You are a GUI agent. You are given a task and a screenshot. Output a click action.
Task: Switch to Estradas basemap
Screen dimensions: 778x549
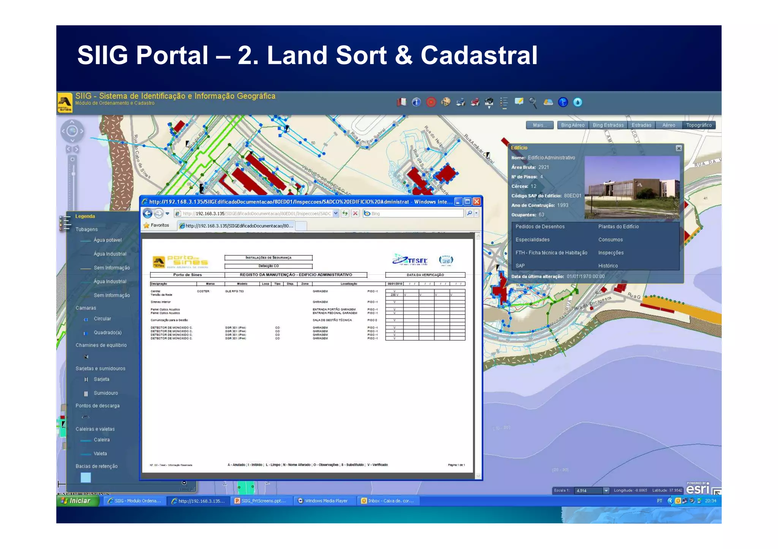click(x=641, y=125)
